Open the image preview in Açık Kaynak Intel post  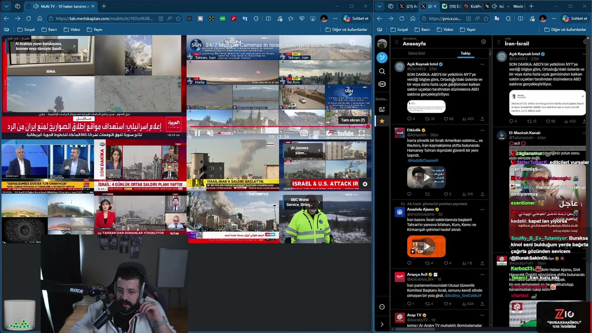(426, 106)
